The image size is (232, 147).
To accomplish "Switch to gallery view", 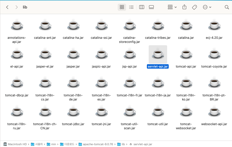I will tap(151, 7).
